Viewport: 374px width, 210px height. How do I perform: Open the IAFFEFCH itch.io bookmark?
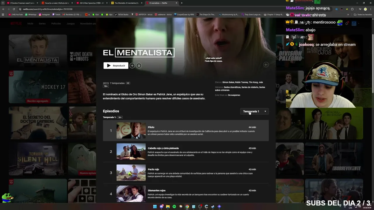click(x=143, y=15)
